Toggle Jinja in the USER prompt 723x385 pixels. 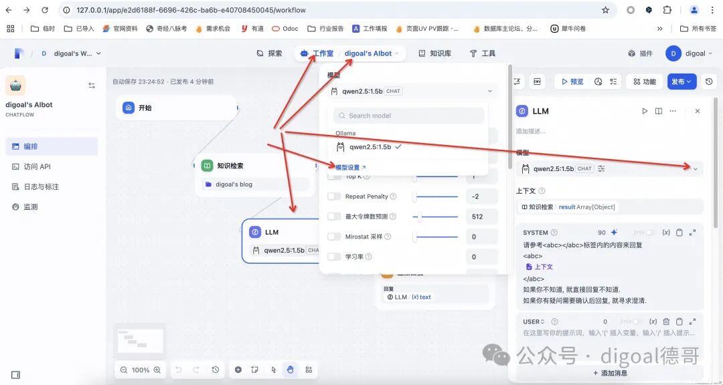click(x=638, y=322)
